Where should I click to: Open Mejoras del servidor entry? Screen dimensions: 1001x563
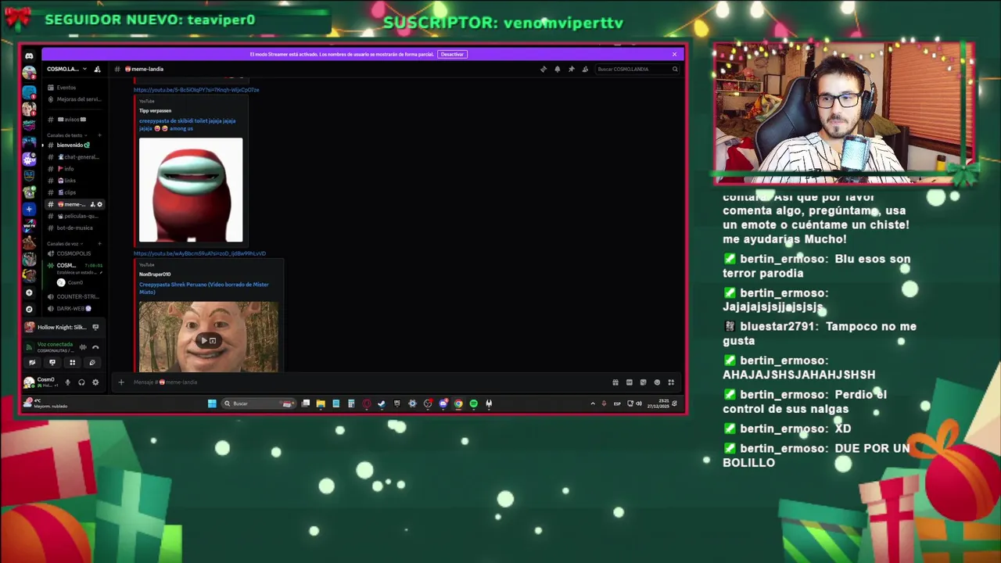coord(74,99)
